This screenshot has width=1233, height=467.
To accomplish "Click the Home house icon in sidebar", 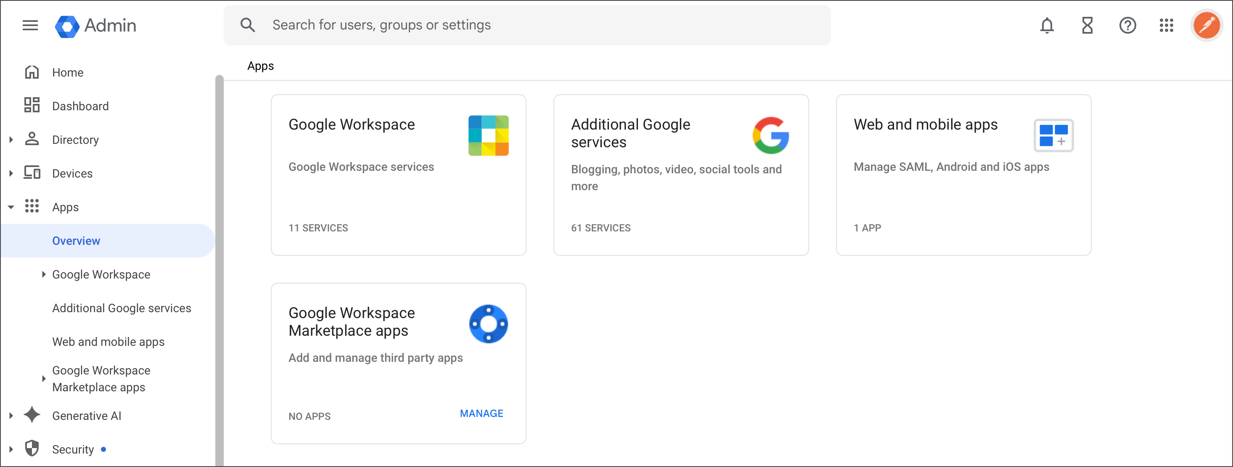I will [x=32, y=72].
